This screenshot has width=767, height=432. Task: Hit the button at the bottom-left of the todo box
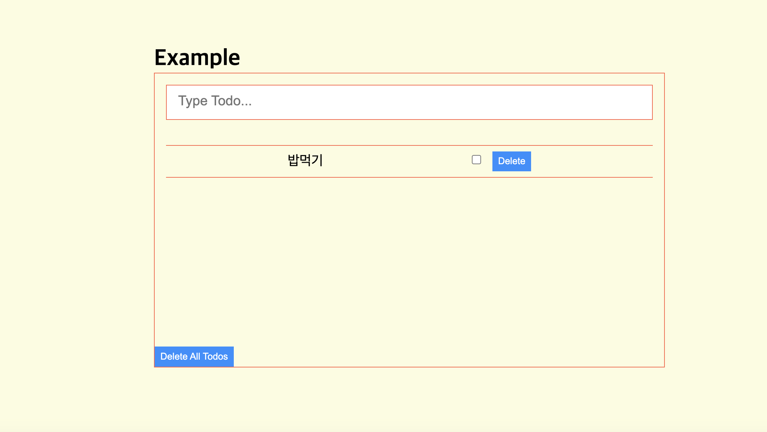[194, 356]
